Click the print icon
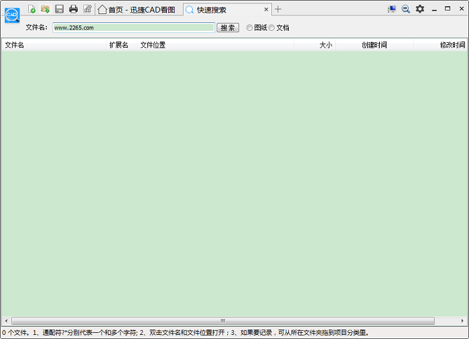Image resolution: width=469 pixels, height=339 pixels. 74,9
